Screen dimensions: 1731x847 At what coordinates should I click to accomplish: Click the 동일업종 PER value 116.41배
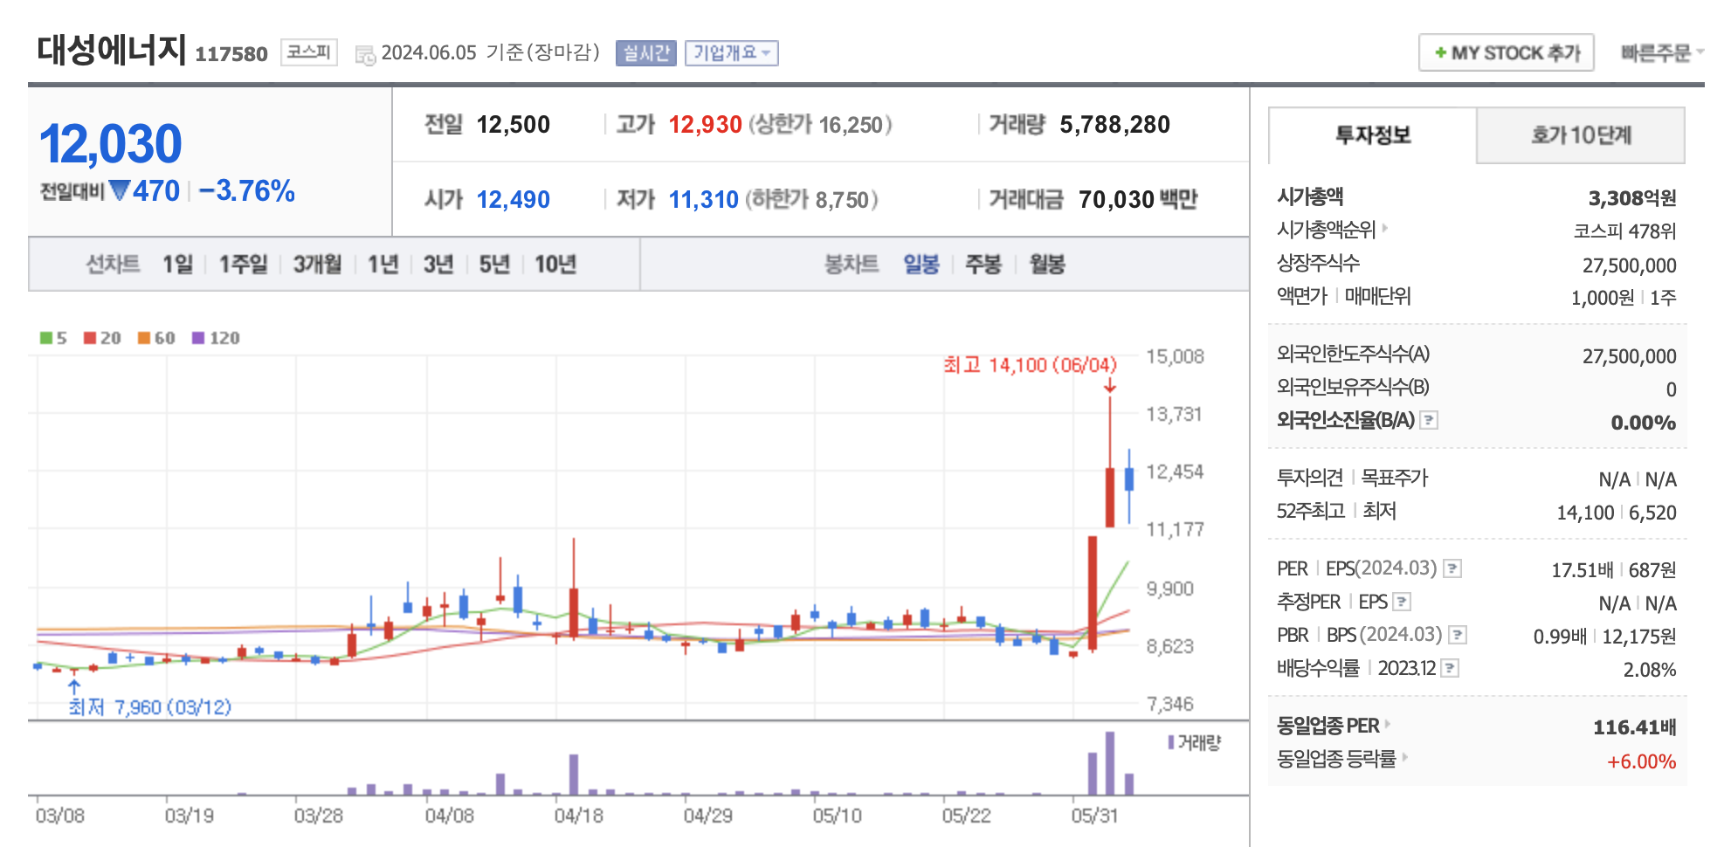1634,726
